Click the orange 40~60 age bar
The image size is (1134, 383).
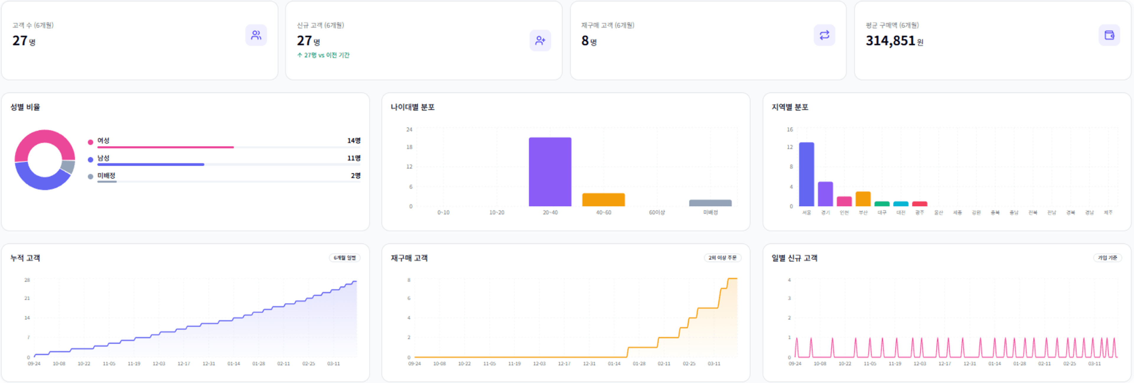coord(603,200)
